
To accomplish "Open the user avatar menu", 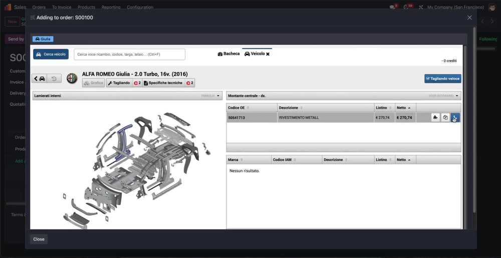I will coord(492,7).
